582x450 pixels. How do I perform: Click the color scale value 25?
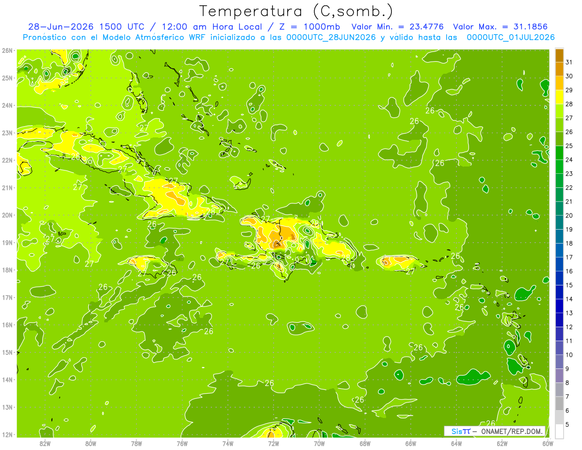point(570,146)
